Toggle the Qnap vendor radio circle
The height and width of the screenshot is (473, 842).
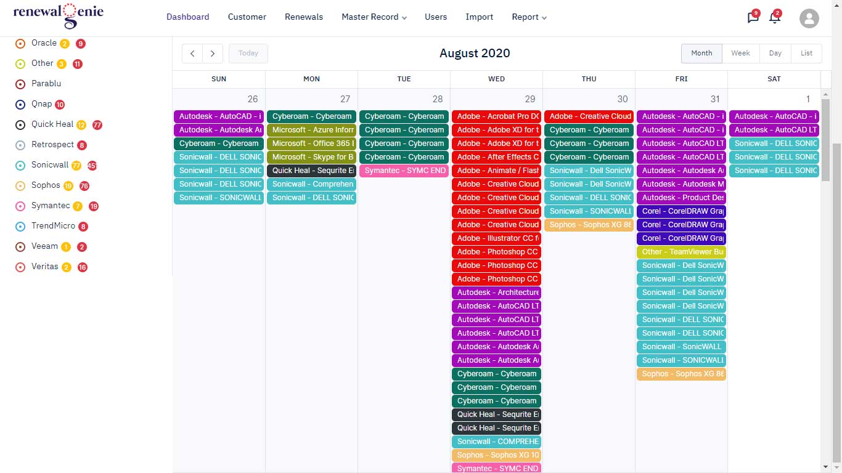click(x=20, y=105)
